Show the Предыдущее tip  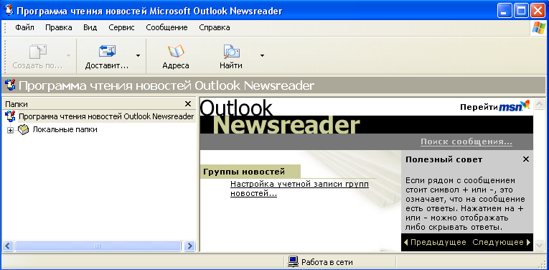pyautogui.click(x=435, y=242)
